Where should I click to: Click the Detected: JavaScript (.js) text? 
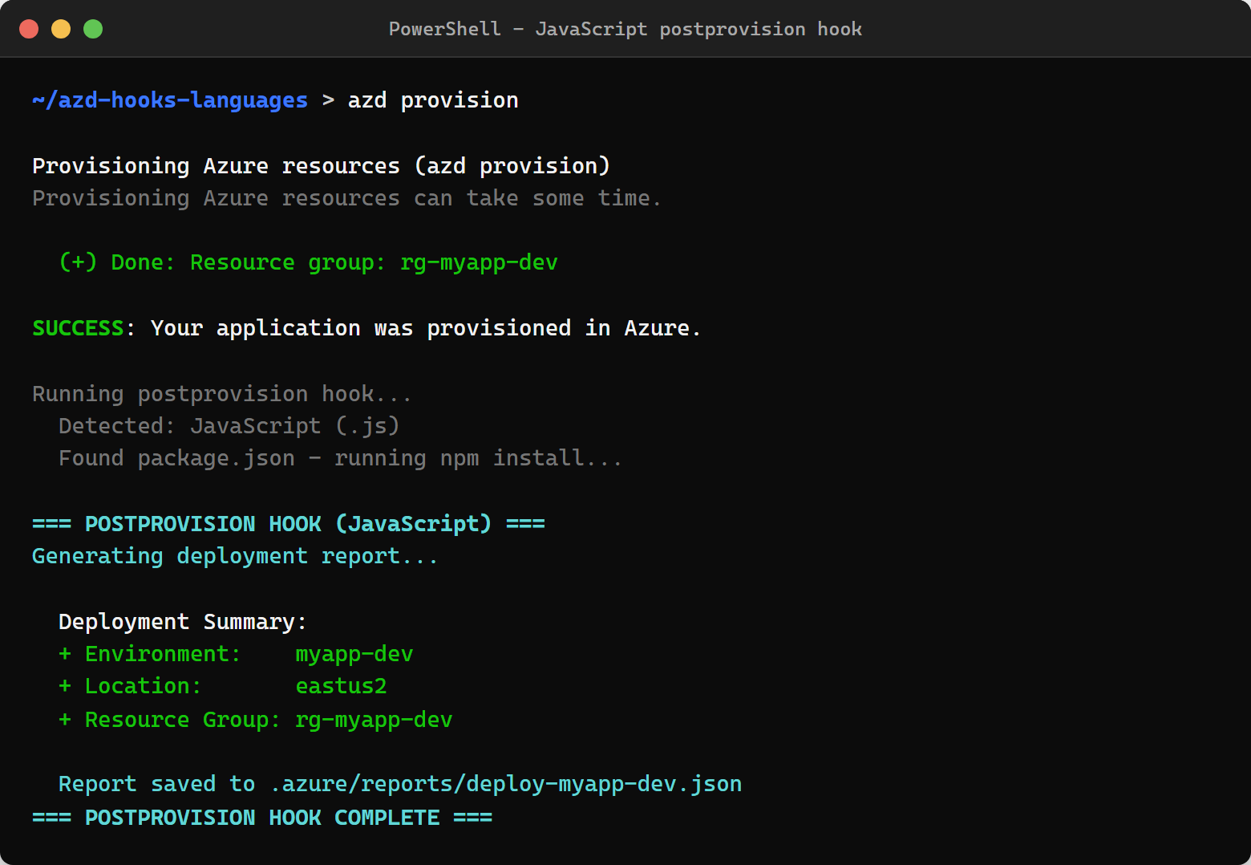(229, 425)
